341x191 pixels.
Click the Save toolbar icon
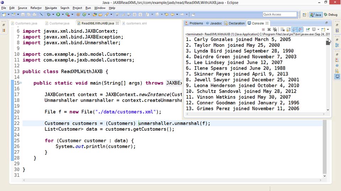(x=23, y=15)
